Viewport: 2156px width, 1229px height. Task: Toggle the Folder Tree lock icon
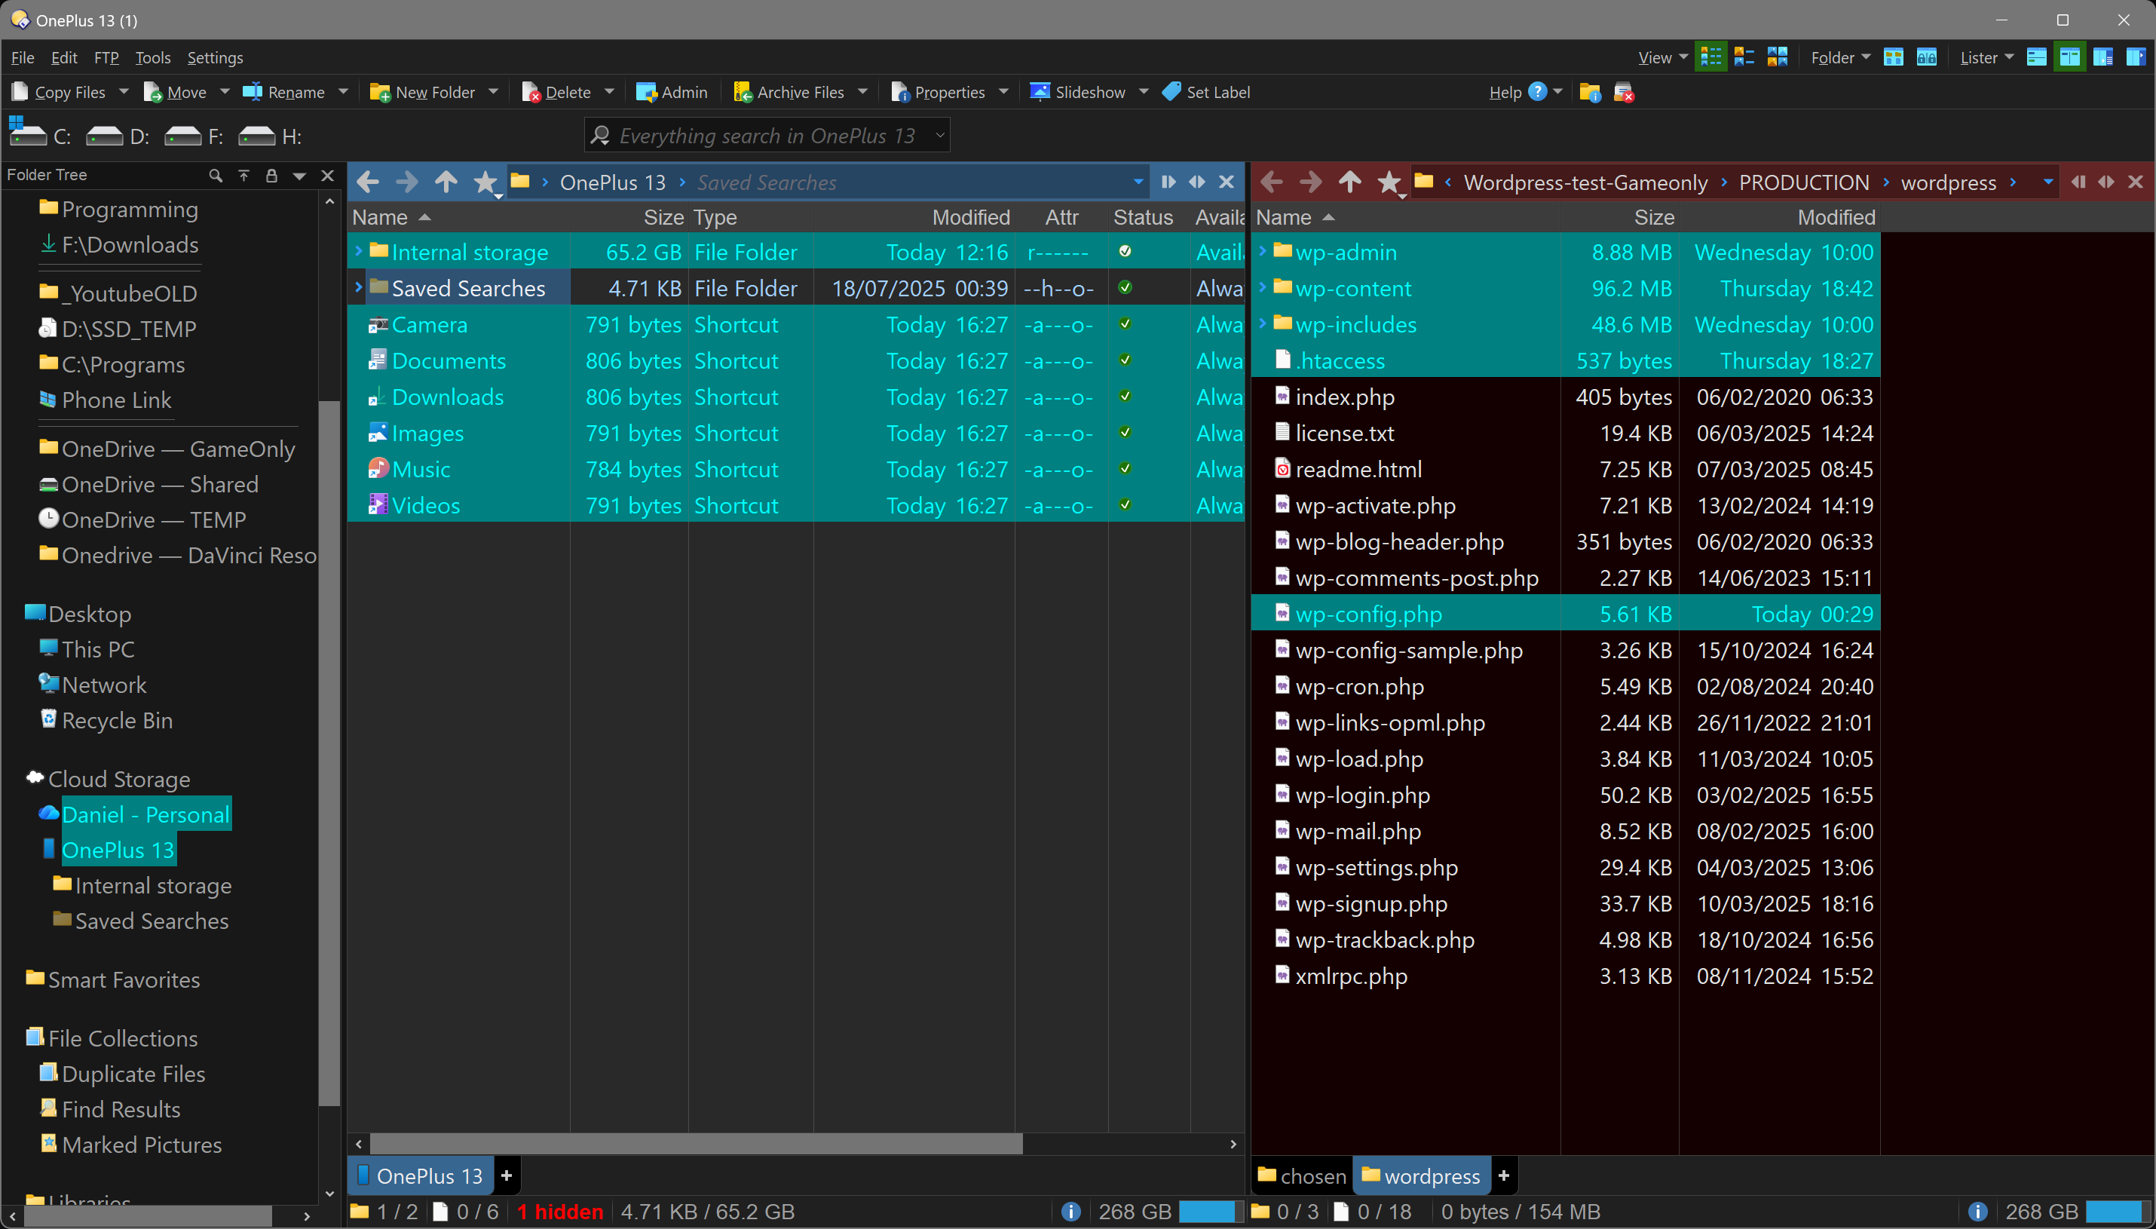point(271,176)
